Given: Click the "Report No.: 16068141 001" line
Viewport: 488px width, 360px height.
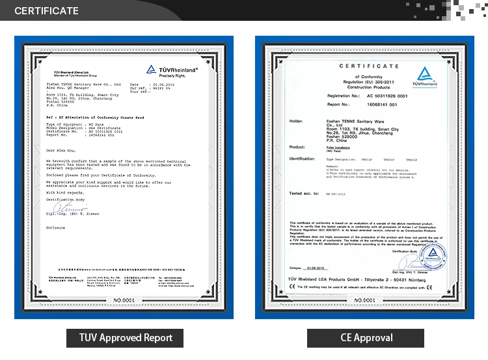Looking at the screenshot, I should 362,105.
